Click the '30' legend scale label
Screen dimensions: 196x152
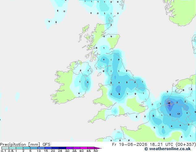pyautogui.click(x=67, y=151)
